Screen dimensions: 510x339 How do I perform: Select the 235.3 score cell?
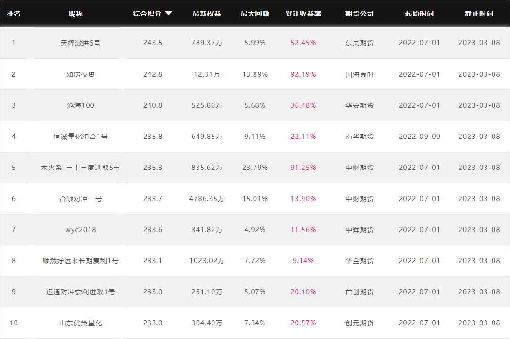pos(153,168)
